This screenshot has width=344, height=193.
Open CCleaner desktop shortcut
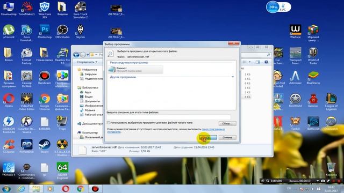9,146
